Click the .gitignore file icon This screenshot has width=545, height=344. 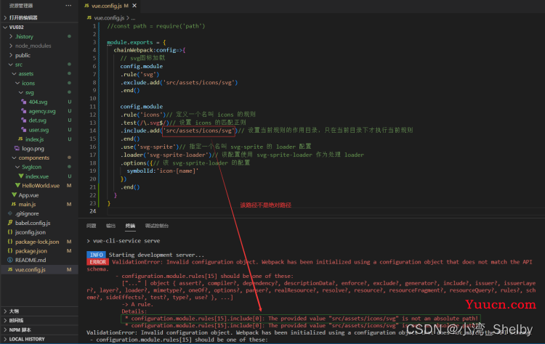[x=10, y=213]
